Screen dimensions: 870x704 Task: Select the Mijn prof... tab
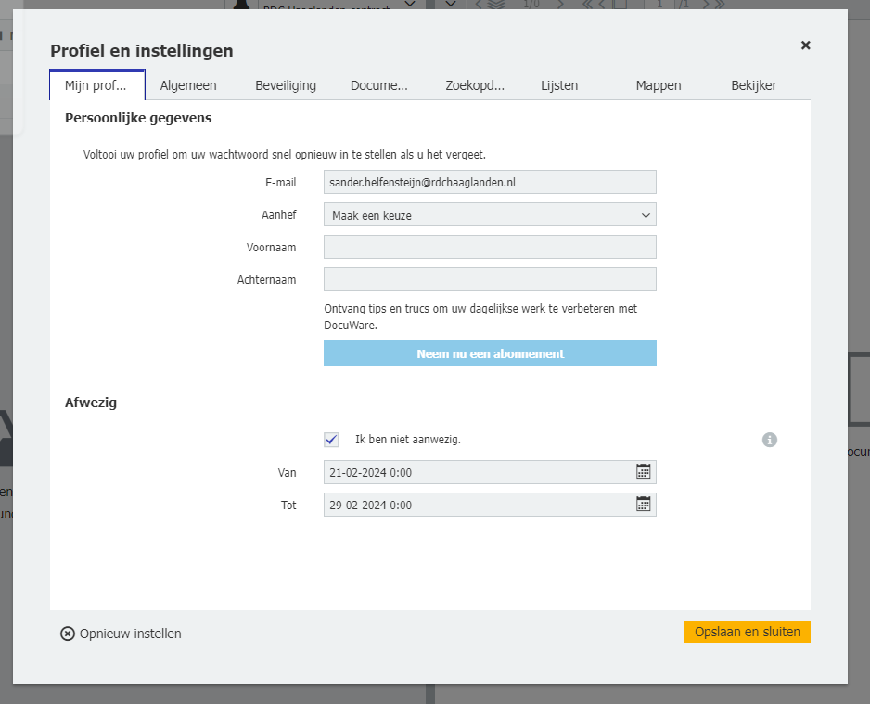point(96,85)
